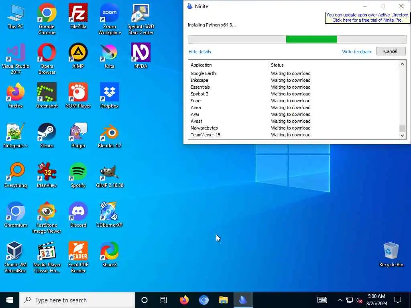The image size is (411, 308).
Task: Click the Python install progress bar
Action: [297, 40]
